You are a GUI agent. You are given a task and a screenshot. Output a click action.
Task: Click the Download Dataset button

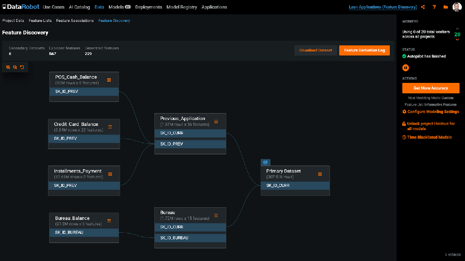tap(315, 50)
